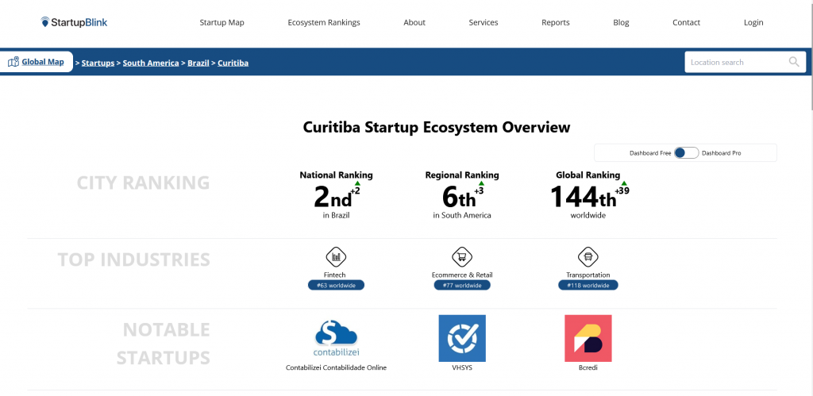
Task: Click the Transportation industry label
Action: tap(588, 275)
